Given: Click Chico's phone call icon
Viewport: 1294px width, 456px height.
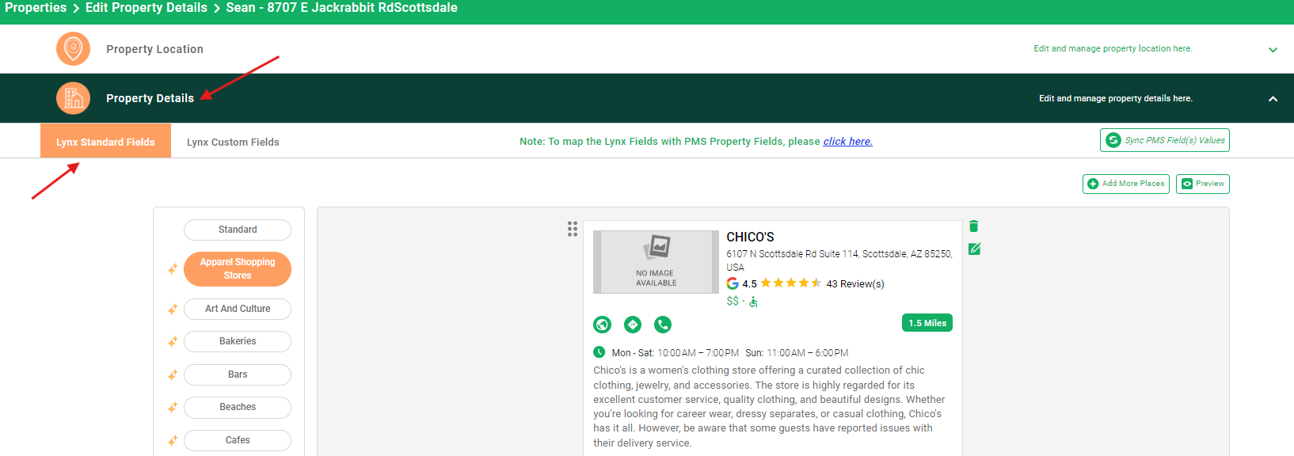Looking at the screenshot, I should (x=663, y=325).
